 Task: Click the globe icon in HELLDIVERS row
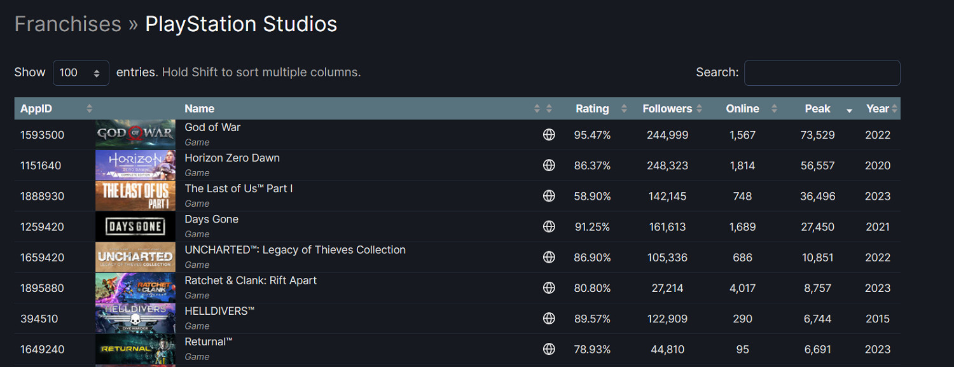[x=549, y=319]
